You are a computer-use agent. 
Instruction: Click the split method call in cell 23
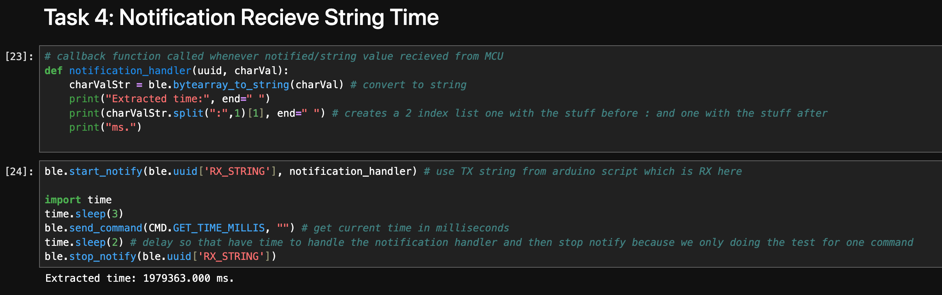[188, 114]
